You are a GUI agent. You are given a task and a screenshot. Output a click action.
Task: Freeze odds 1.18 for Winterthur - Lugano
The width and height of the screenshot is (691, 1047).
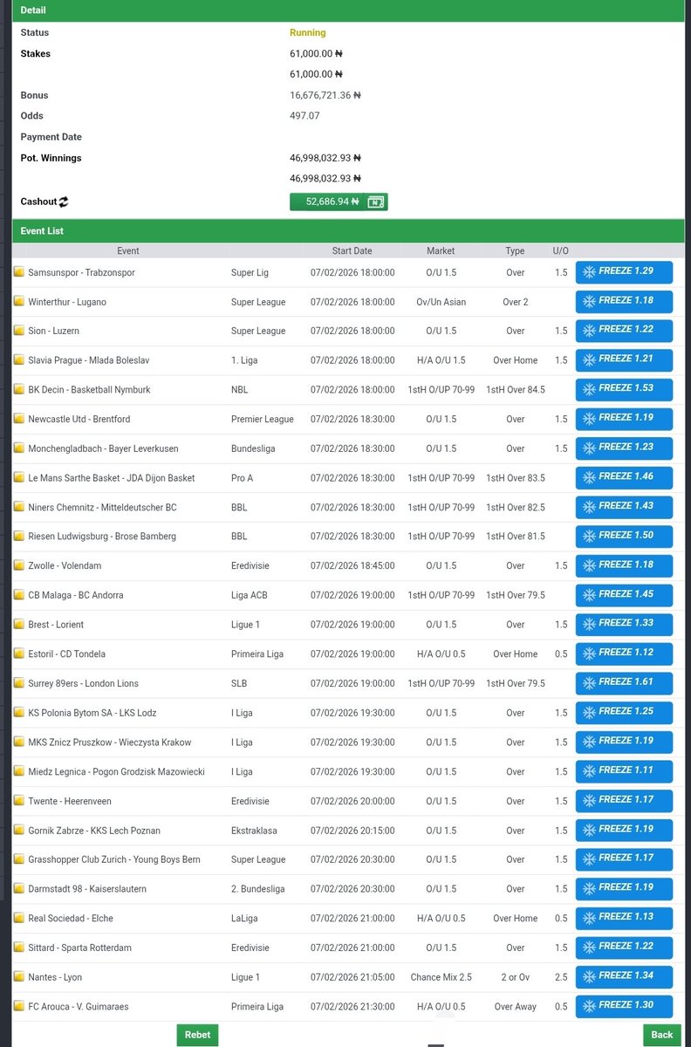[624, 301]
